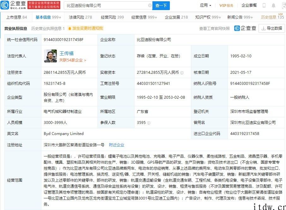Click 核准日期 value 2021-05-17
Screen dimensions: 286x210
click(x=241, y=73)
